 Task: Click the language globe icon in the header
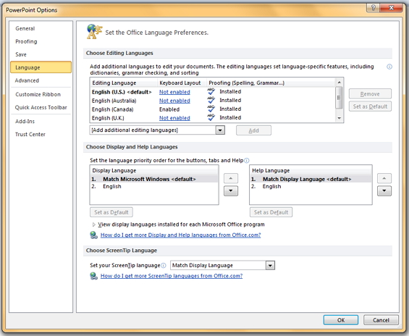coord(94,32)
